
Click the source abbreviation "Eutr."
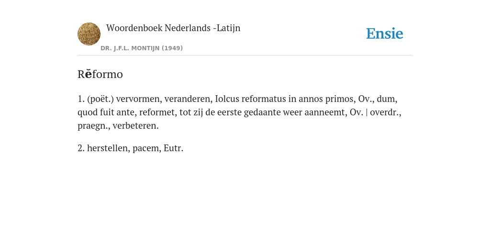pos(173,148)
